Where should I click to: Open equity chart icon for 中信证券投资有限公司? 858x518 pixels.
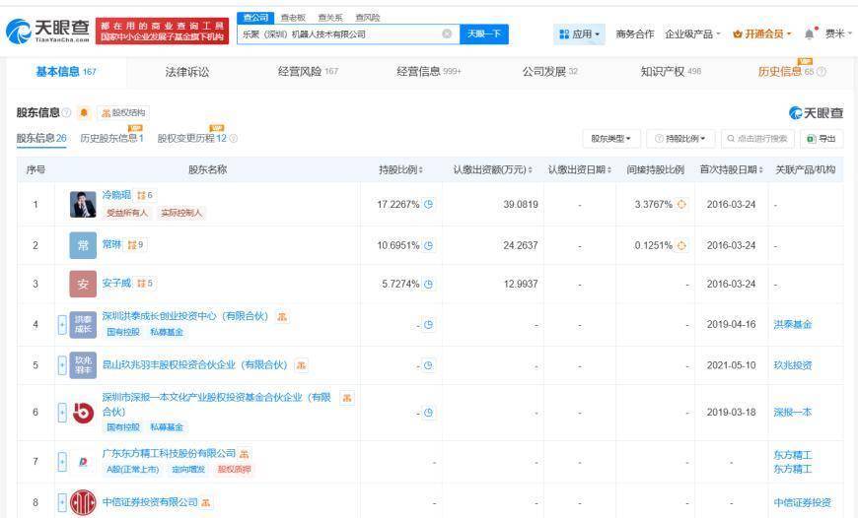click(x=206, y=502)
